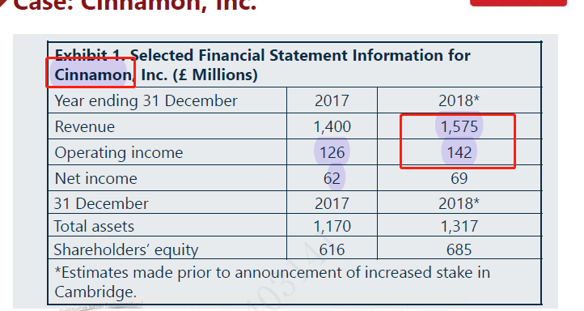Click the red button at top right
This screenshot has height=311, width=584.
tap(518, 2)
